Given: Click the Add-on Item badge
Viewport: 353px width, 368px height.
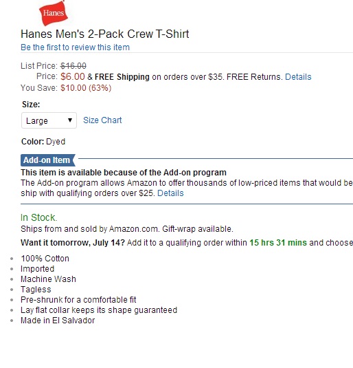Looking at the screenshot, I should point(48,160).
